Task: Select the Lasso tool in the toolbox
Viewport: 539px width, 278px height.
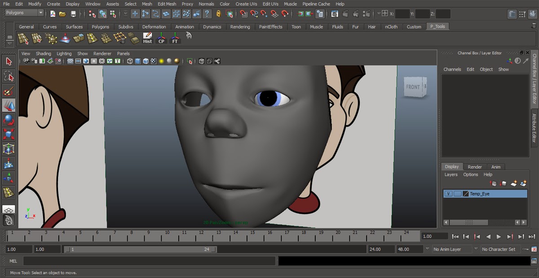Action: click(x=9, y=76)
